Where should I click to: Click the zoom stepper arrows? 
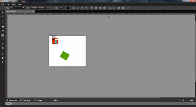(x=188, y=100)
